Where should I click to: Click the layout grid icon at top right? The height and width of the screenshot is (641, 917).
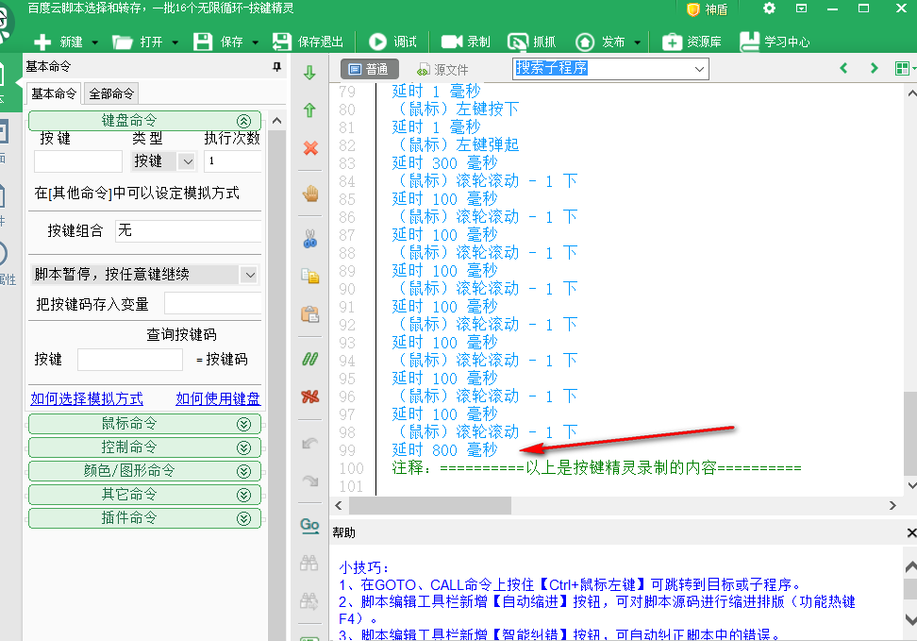tap(902, 69)
